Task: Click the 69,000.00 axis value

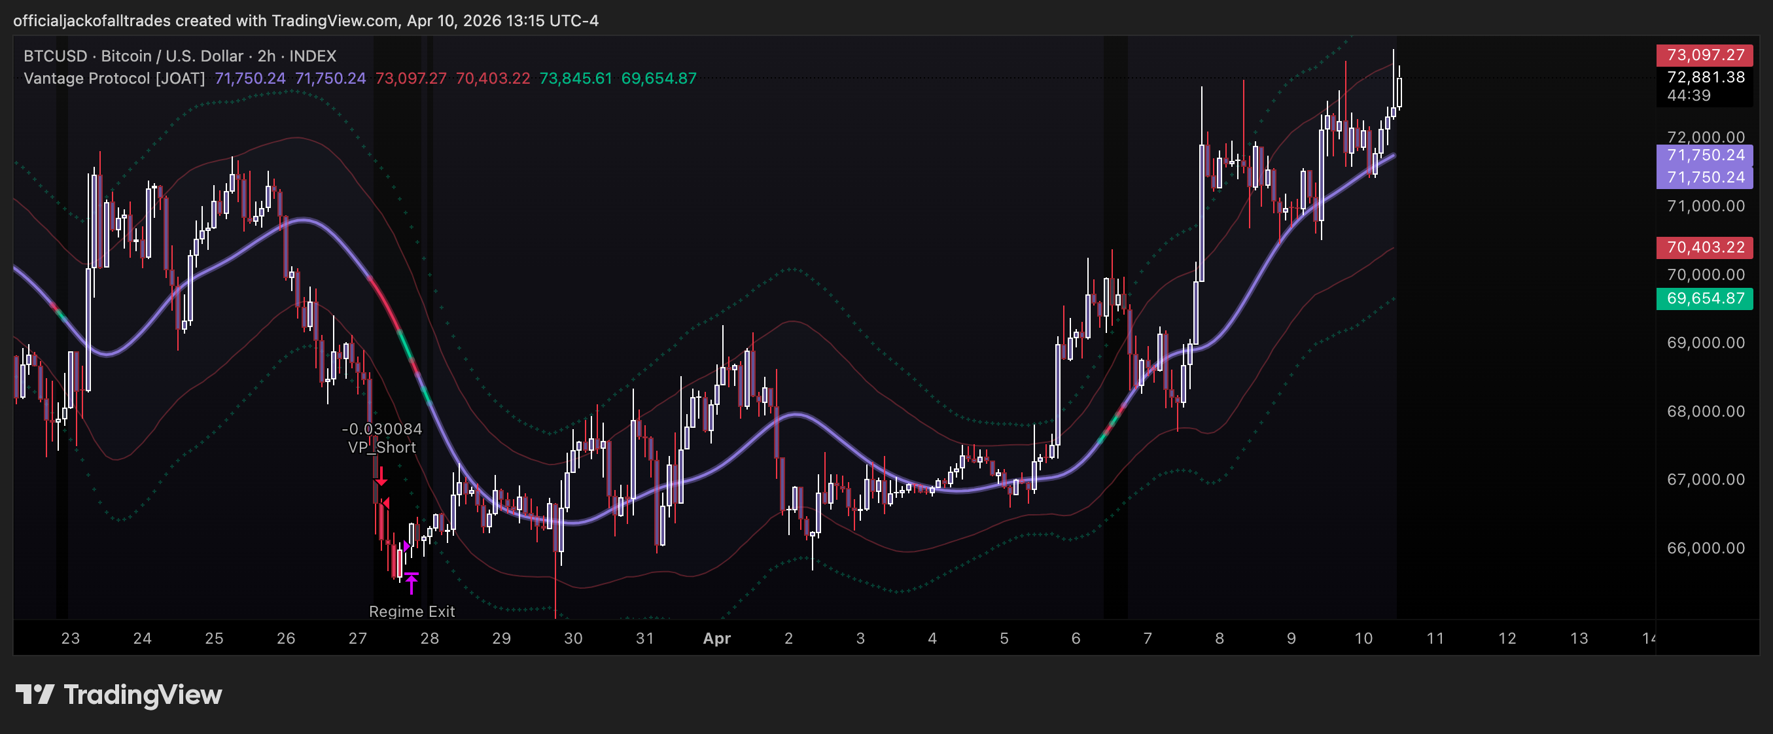Action: [x=1706, y=343]
